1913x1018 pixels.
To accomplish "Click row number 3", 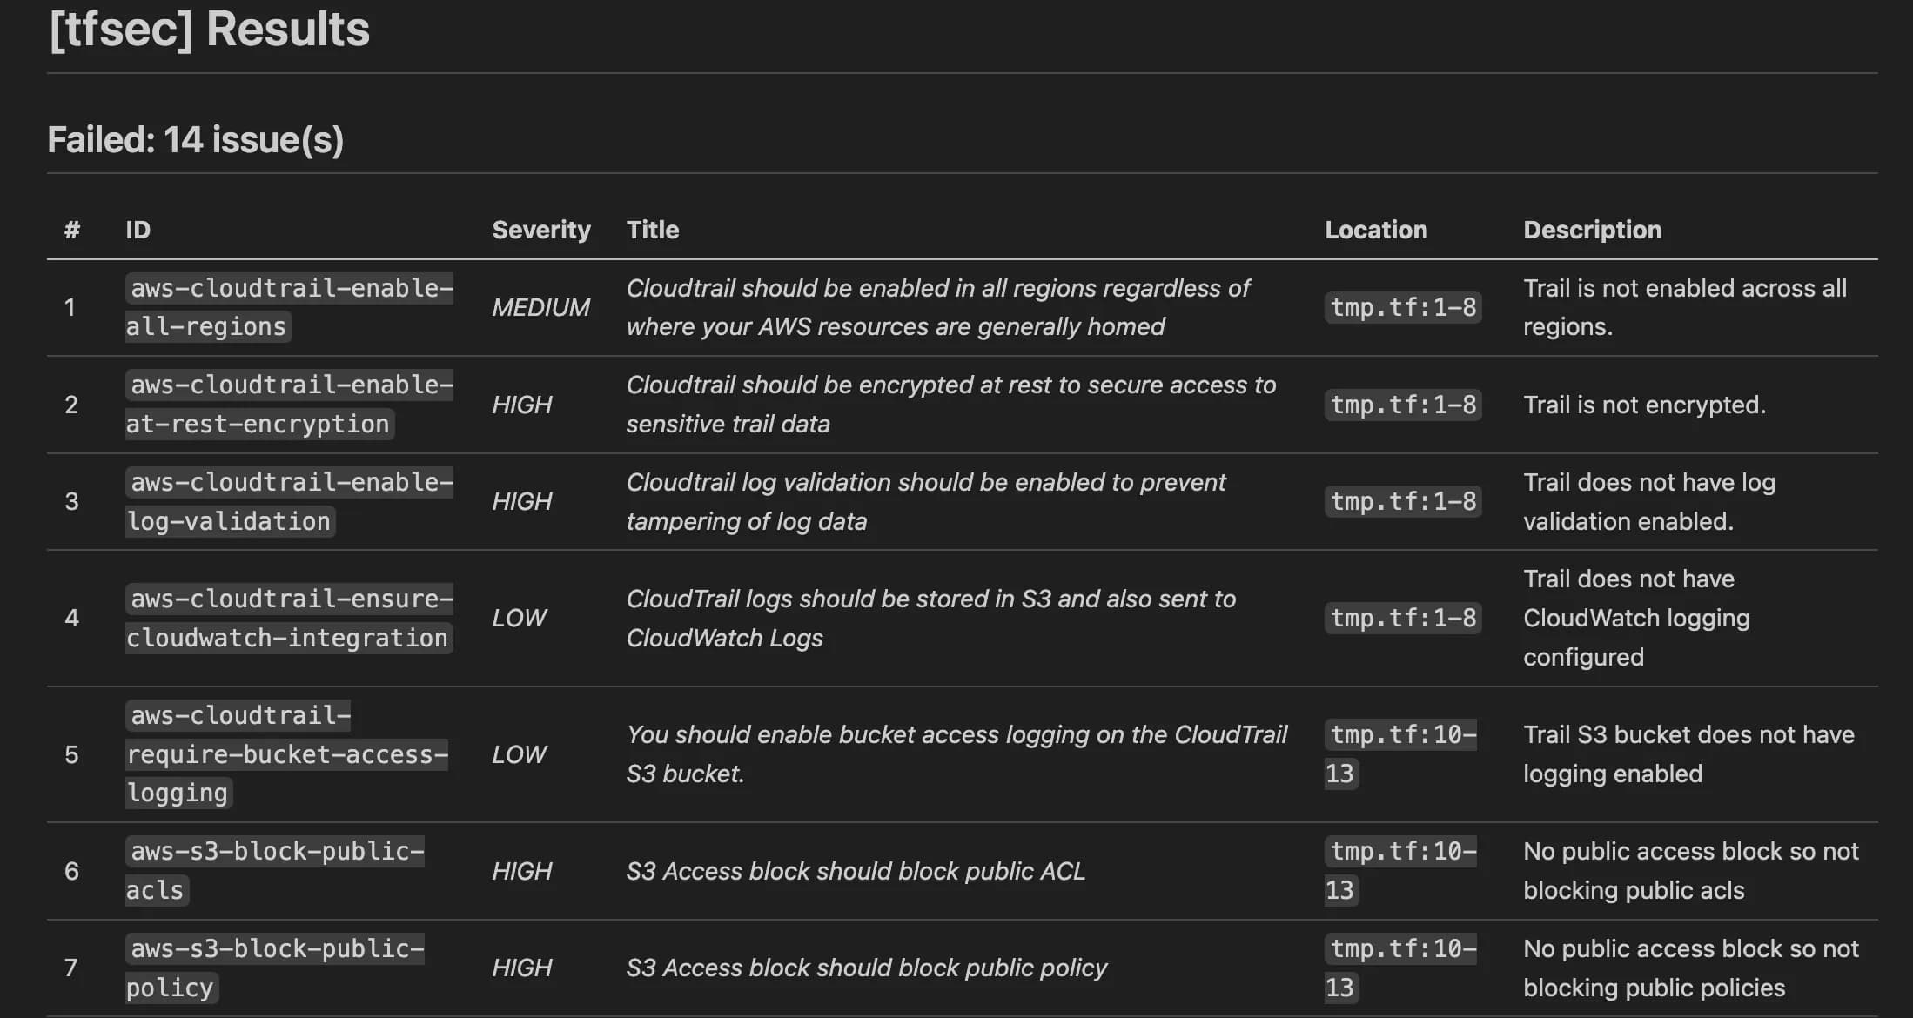I will point(71,501).
